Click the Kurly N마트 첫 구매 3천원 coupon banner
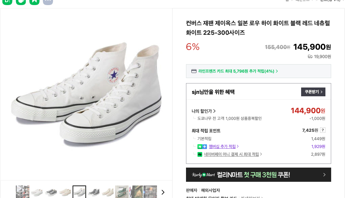This screenshot has height=198, width=345. (259, 175)
